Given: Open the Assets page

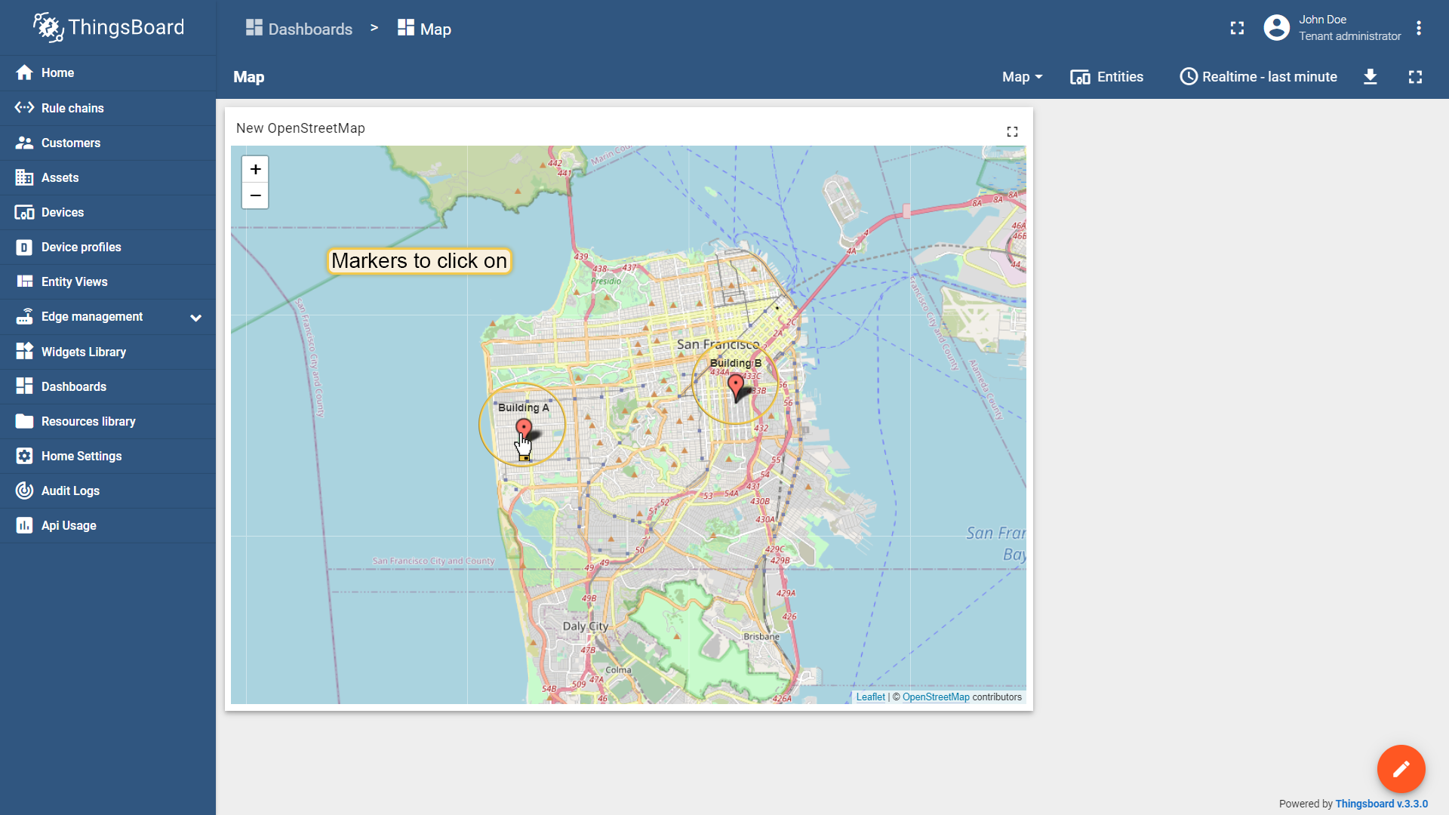Looking at the screenshot, I should coord(108,177).
